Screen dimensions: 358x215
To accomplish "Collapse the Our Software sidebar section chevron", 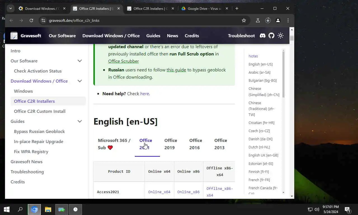I will point(80,61).
